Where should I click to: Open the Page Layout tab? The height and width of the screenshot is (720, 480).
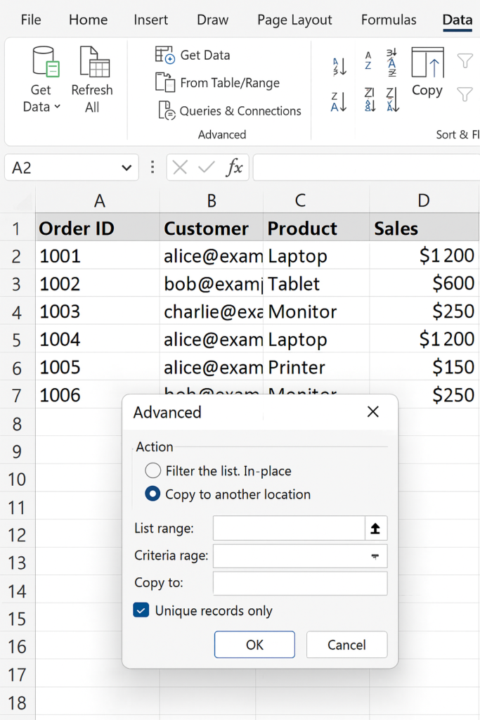point(294,20)
